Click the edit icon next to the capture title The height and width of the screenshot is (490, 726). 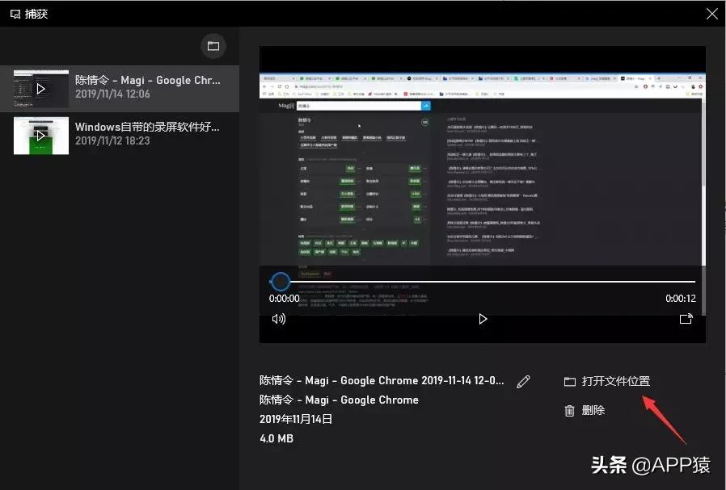[x=523, y=380]
